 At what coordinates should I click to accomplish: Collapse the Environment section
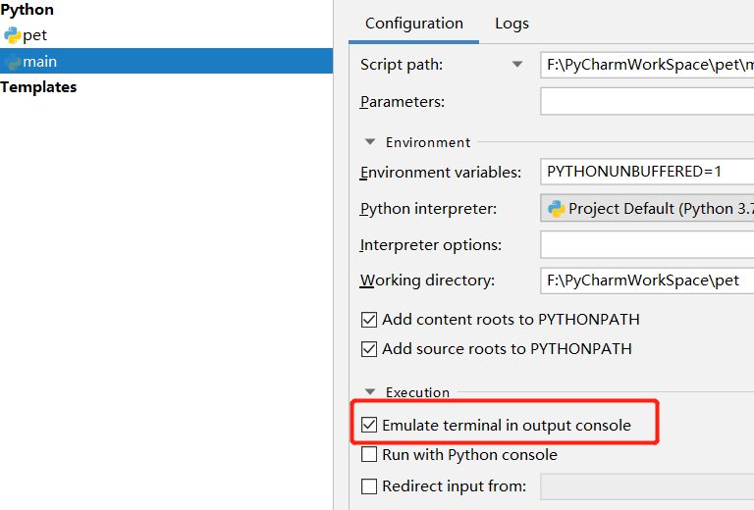pos(371,142)
